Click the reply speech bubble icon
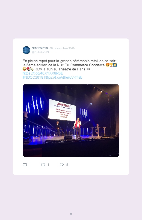Viewport: 142px width, 220px height. 25,165
